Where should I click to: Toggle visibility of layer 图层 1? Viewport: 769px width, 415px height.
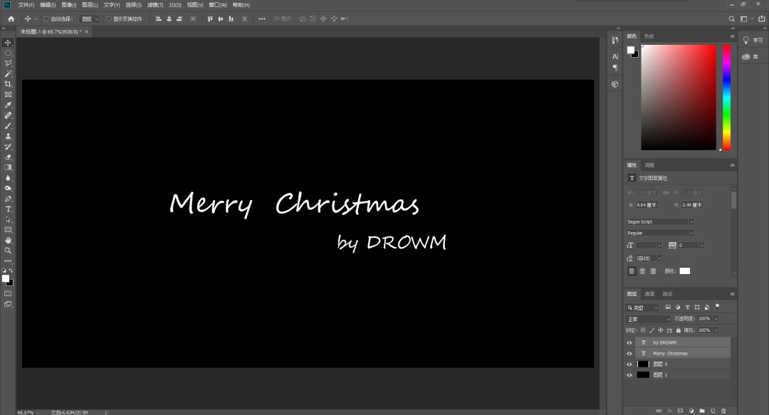[629, 374]
